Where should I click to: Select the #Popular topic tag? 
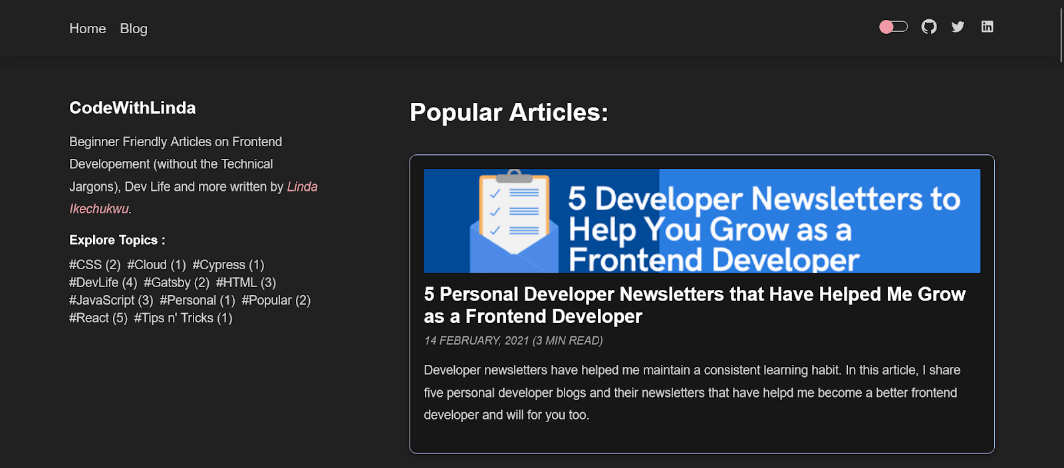click(276, 300)
